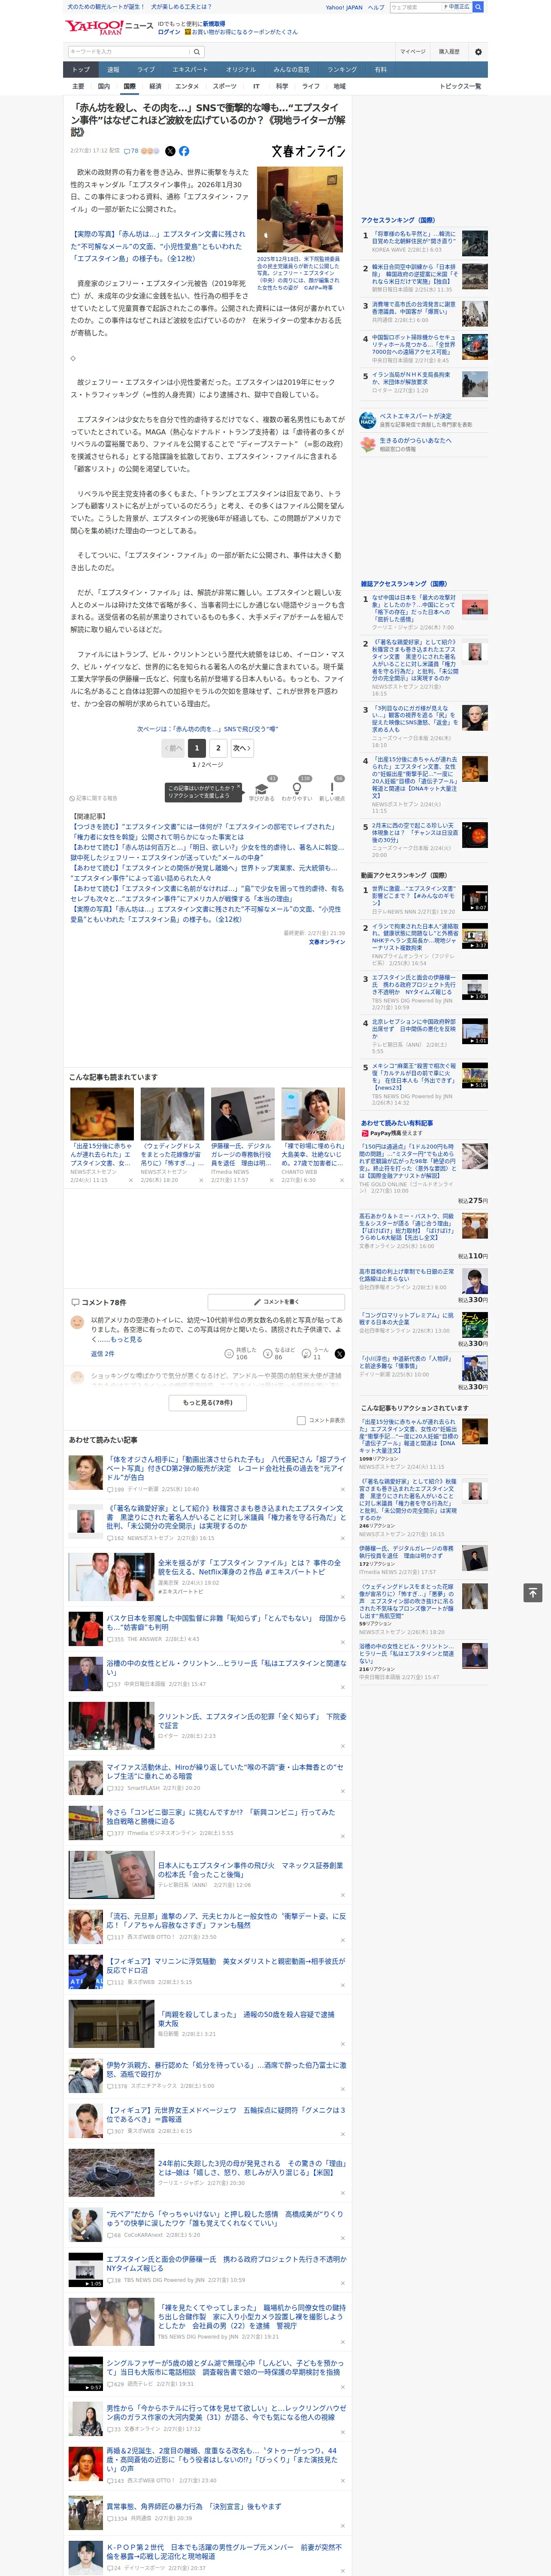Select the 速報 navigation tab

click(113, 70)
